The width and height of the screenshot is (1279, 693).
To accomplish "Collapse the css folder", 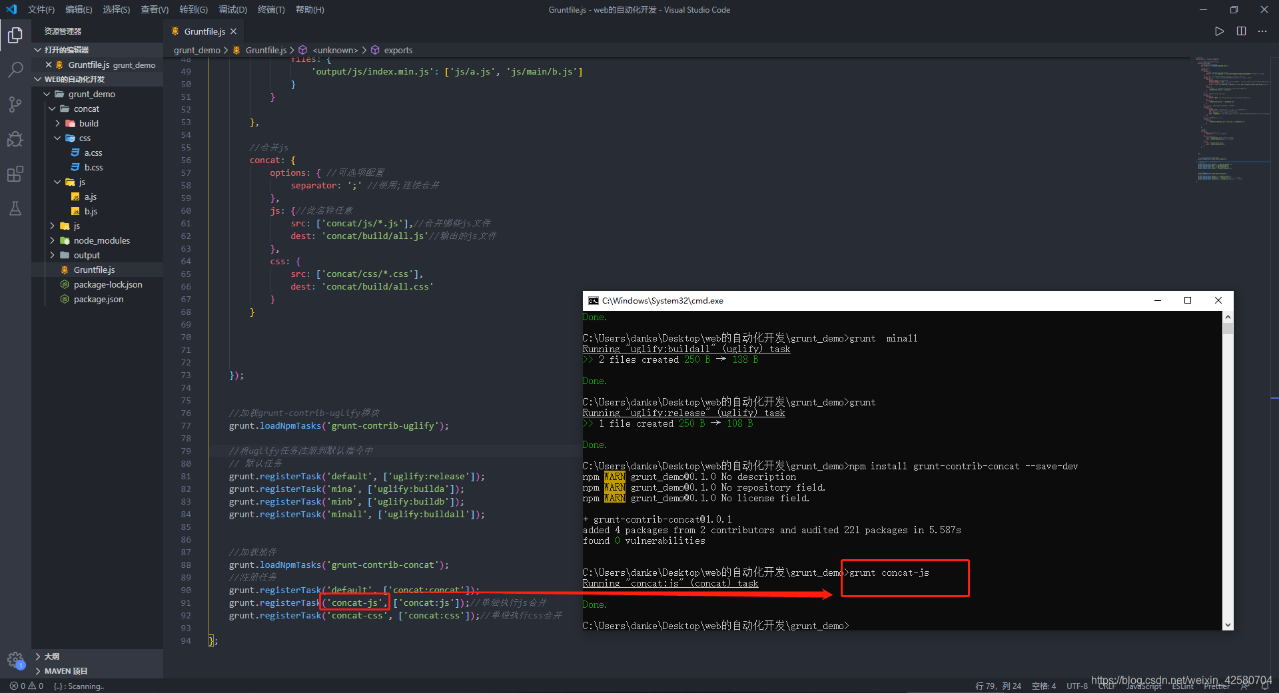I will (x=57, y=138).
